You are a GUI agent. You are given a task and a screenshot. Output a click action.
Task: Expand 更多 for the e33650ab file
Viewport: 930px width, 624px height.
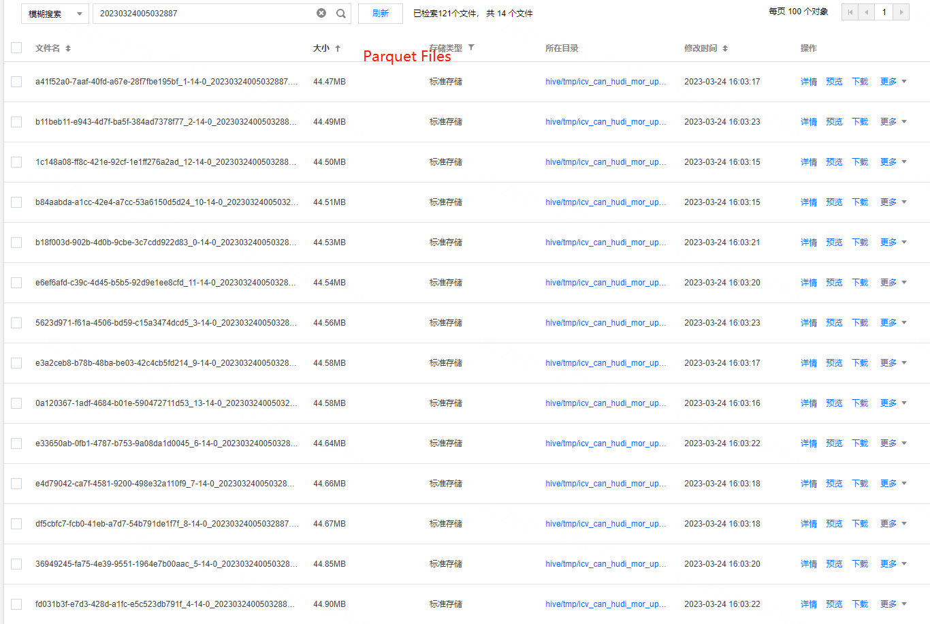click(893, 443)
